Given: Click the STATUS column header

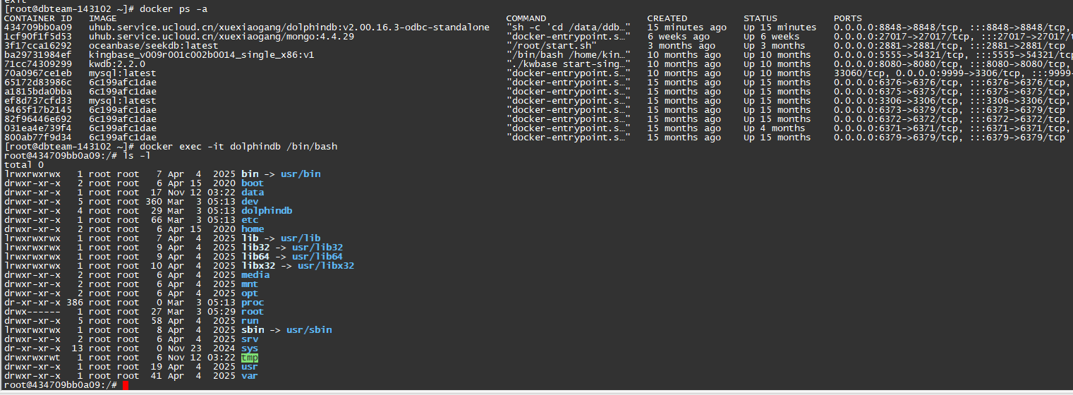Looking at the screenshot, I should 760,18.
